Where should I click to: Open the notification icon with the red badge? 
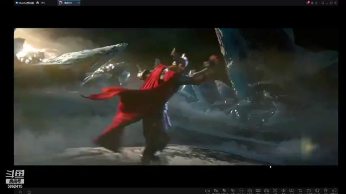pos(308,3)
